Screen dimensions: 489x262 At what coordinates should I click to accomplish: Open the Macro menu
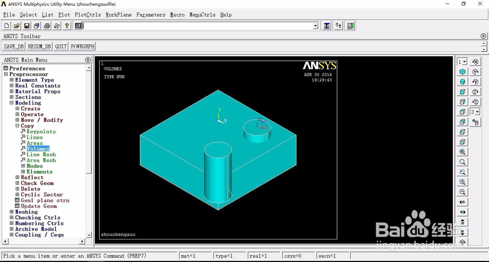point(178,15)
